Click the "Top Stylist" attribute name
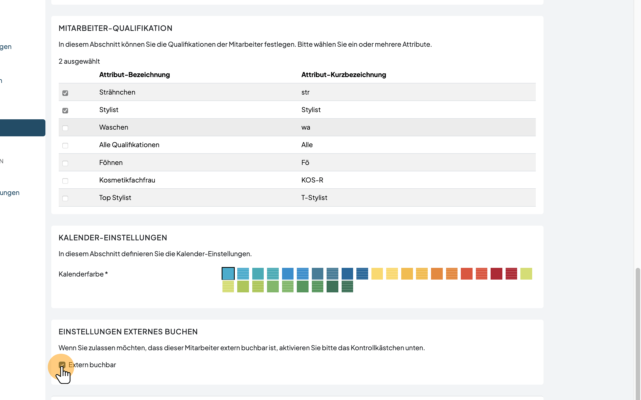 pos(115,197)
